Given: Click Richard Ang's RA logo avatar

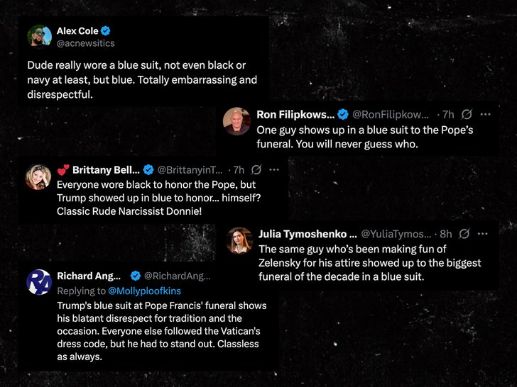Looking at the screenshot, I should (x=39, y=281).
